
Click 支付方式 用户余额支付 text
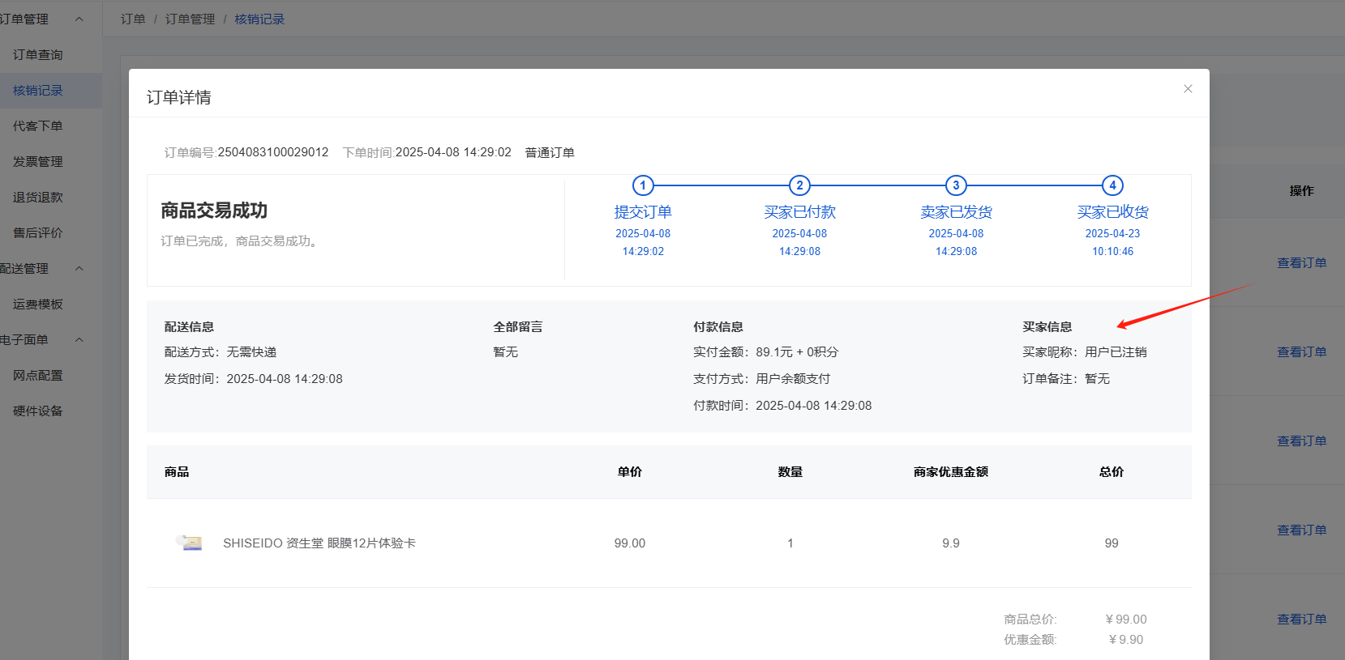[x=762, y=379]
